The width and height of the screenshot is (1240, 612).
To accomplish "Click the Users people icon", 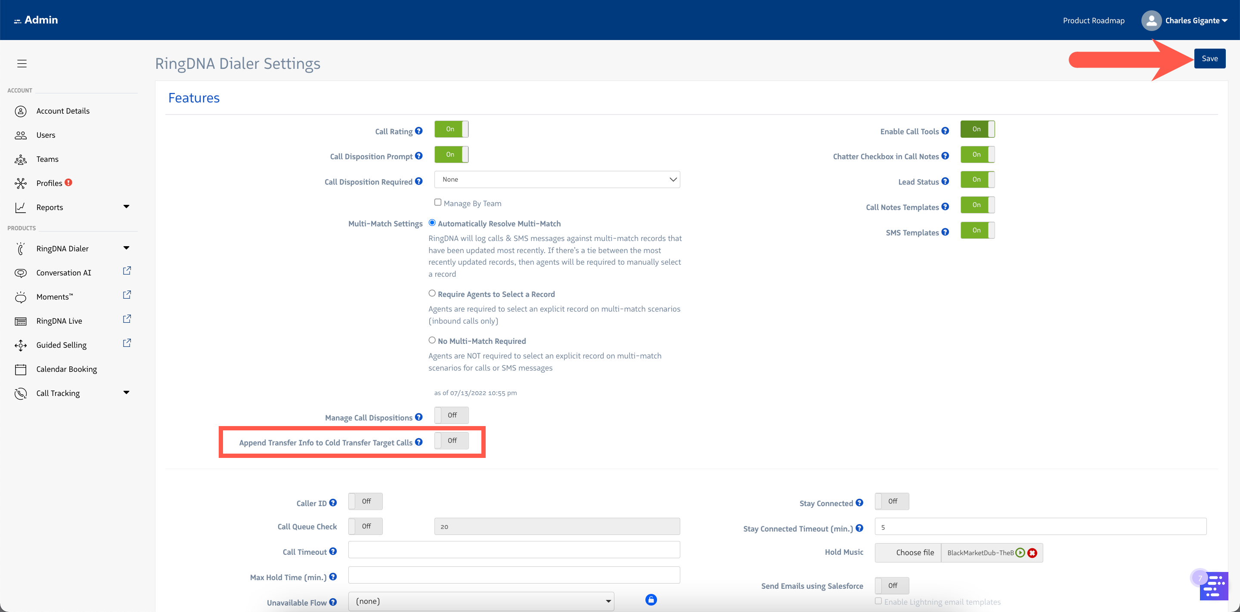I will [21, 135].
